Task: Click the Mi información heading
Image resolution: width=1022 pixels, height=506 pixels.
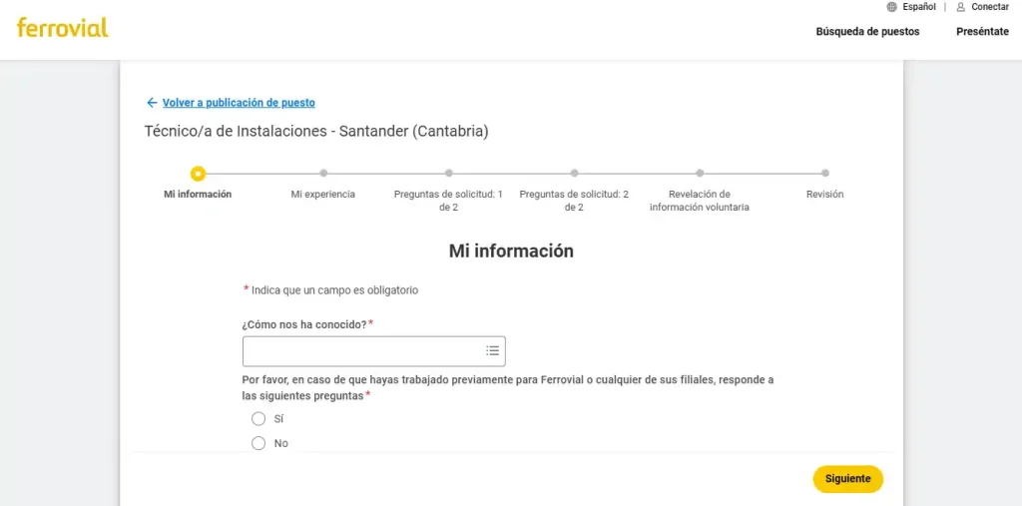Action: pyautogui.click(x=511, y=252)
